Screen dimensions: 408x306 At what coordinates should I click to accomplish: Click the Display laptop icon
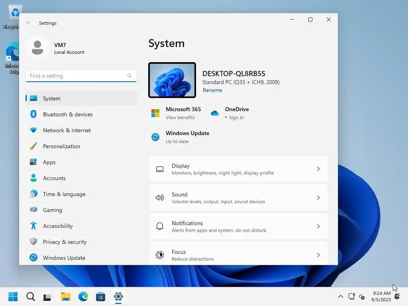[160, 169]
